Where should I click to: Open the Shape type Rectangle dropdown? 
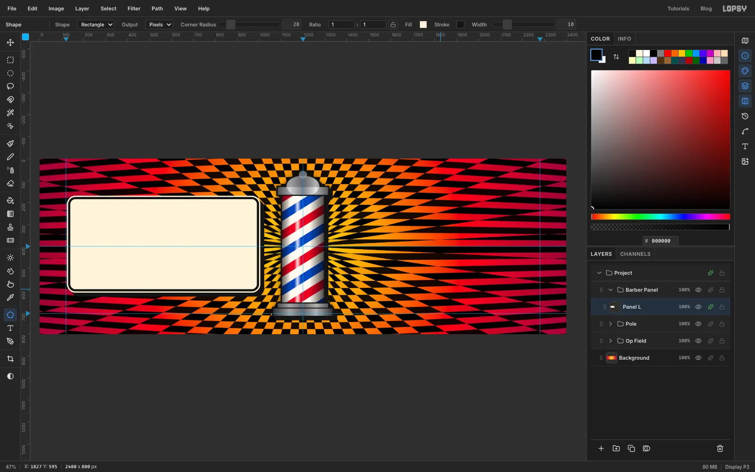tap(96, 25)
